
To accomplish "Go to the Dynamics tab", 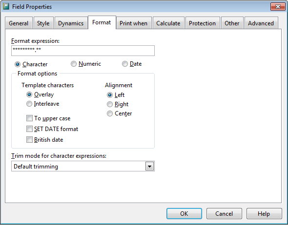I will [71, 23].
